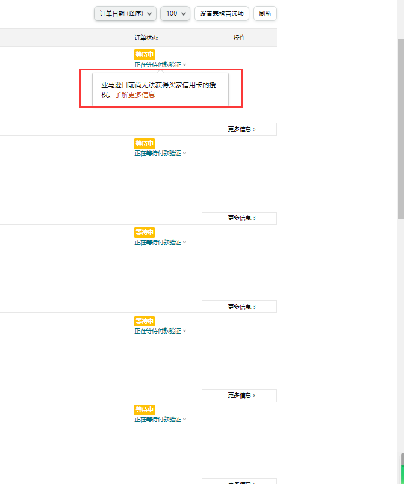404x484 pixels.
Task: Click the tooltip text 亚马逊目前尚无法获得买家信用卡的授权
Action: [x=158, y=90]
